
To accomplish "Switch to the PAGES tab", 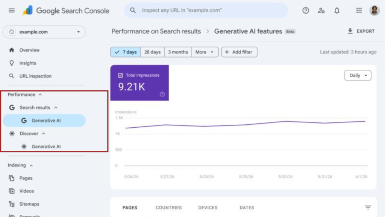I will pyautogui.click(x=130, y=208).
